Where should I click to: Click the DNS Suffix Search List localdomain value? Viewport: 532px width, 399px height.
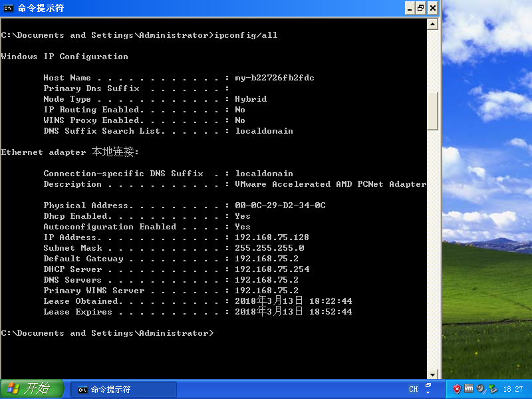point(264,131)
